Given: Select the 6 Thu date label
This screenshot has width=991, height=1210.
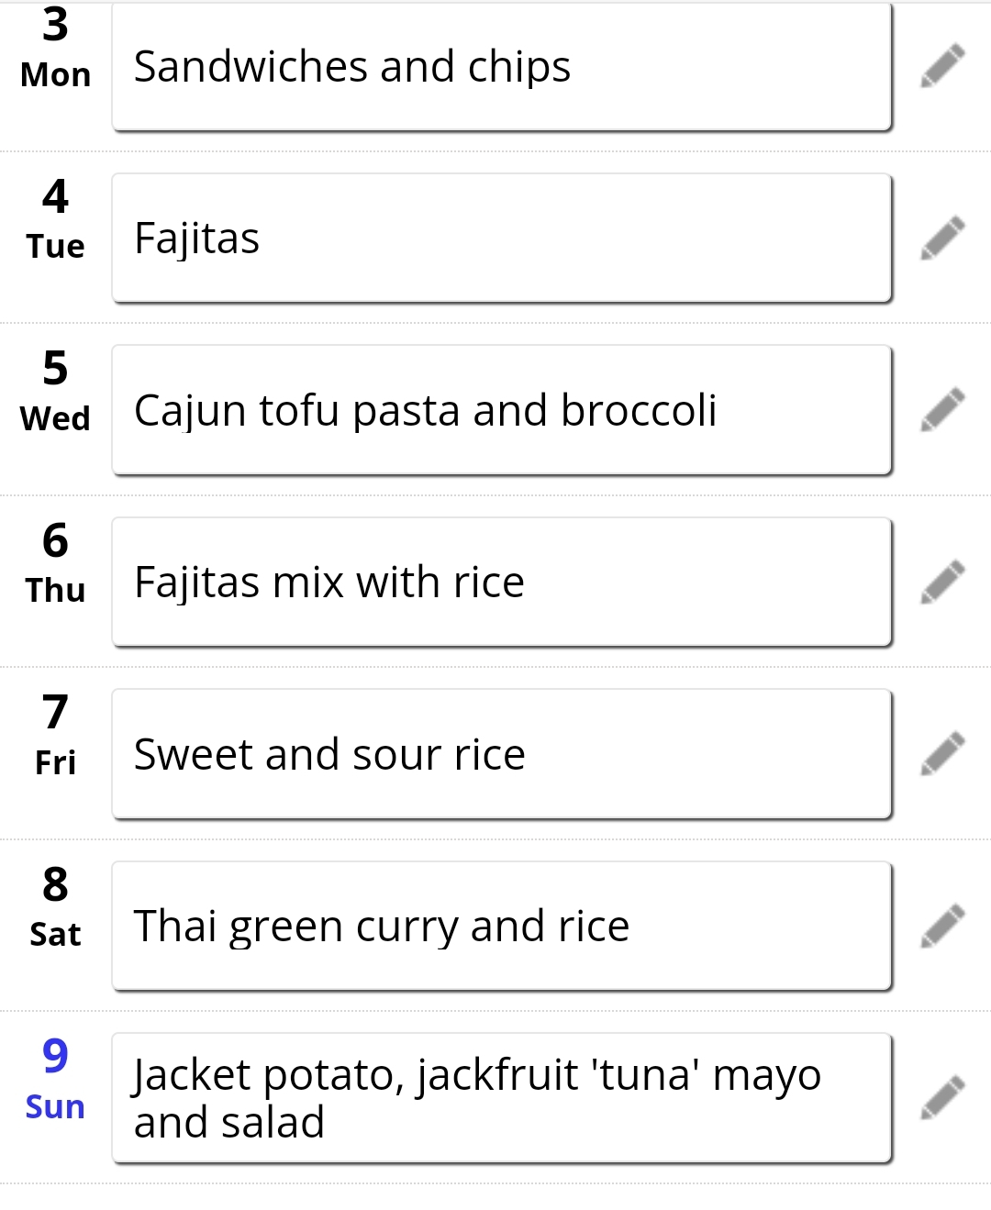Looking at the screenshot, I should click(x=56, y=564).
